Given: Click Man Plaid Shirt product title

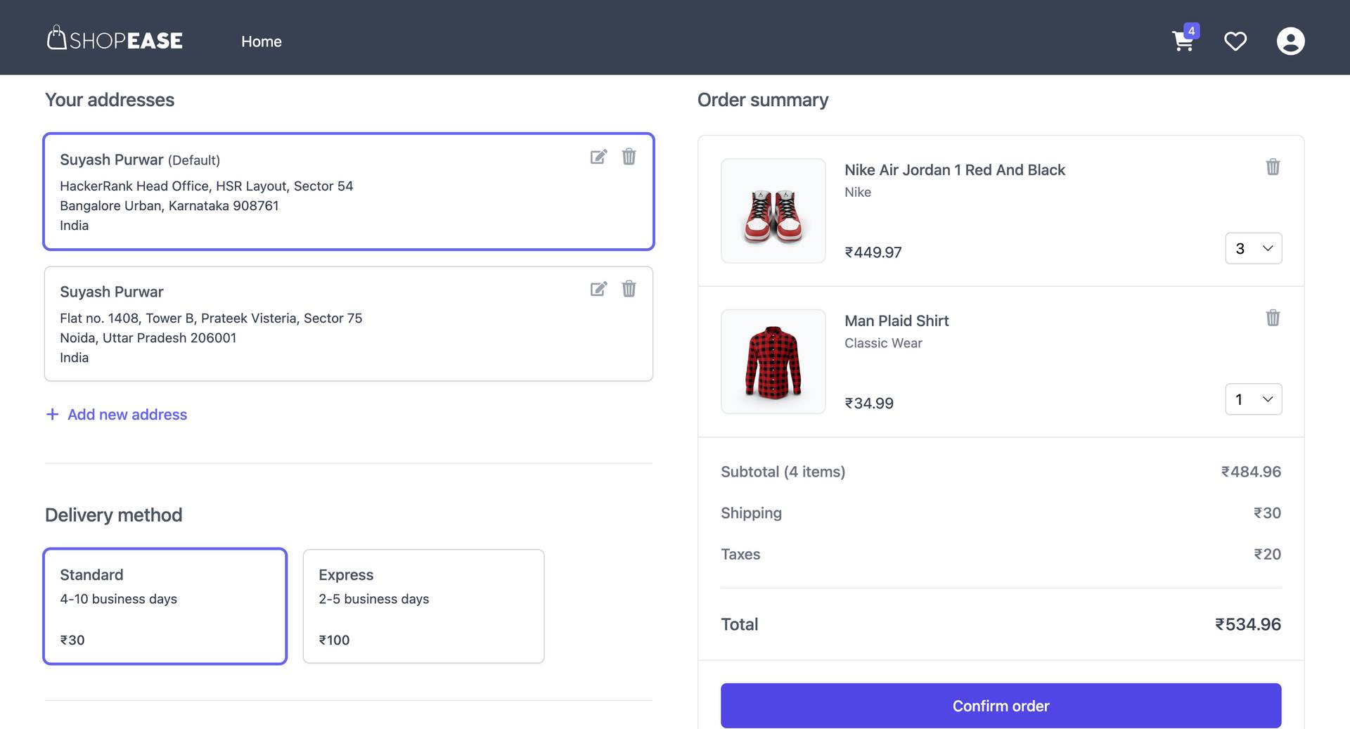Looking at the screenshot, I should coord(896,321).
